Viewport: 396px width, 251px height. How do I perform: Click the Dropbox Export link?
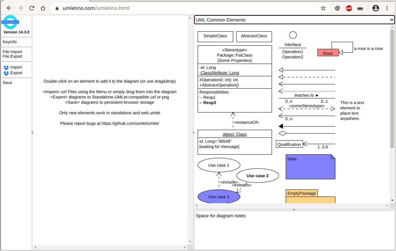click(16, 73)
